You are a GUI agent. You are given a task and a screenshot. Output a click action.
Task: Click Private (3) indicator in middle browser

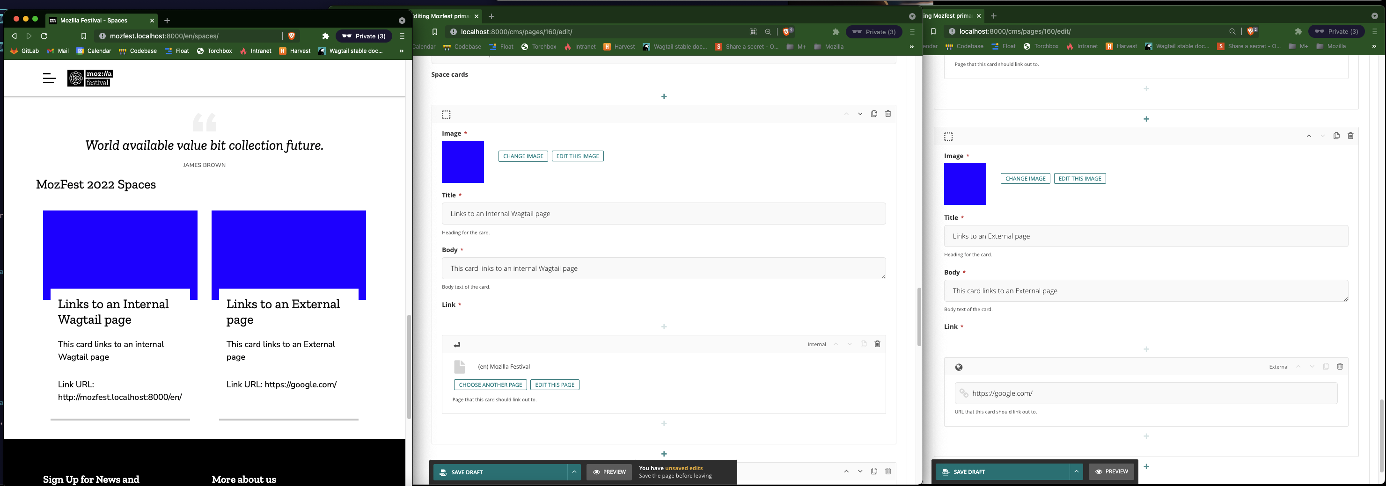coord(874,32)
